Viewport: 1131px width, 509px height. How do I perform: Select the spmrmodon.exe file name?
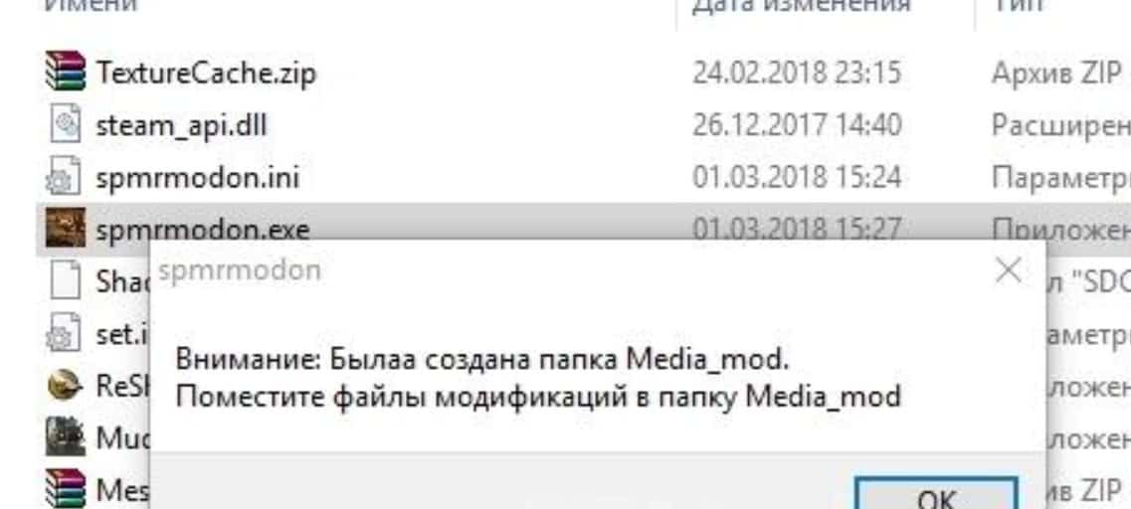pyautogui.click(x=202, y=230)
